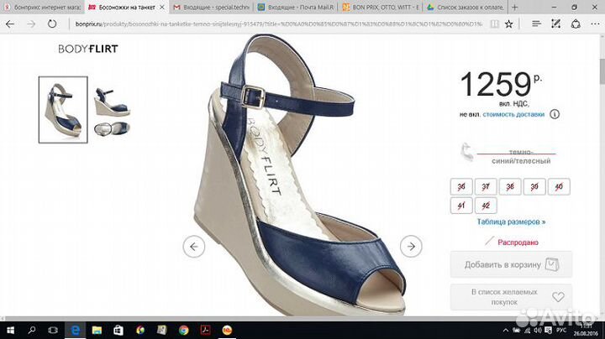Open the share or notifications icon
The image size is (605, 339).
click(576, 23)
